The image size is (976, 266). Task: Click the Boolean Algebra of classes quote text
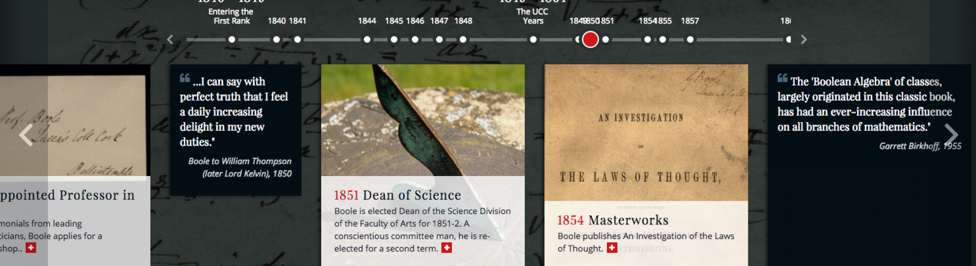tap(866, 104)
